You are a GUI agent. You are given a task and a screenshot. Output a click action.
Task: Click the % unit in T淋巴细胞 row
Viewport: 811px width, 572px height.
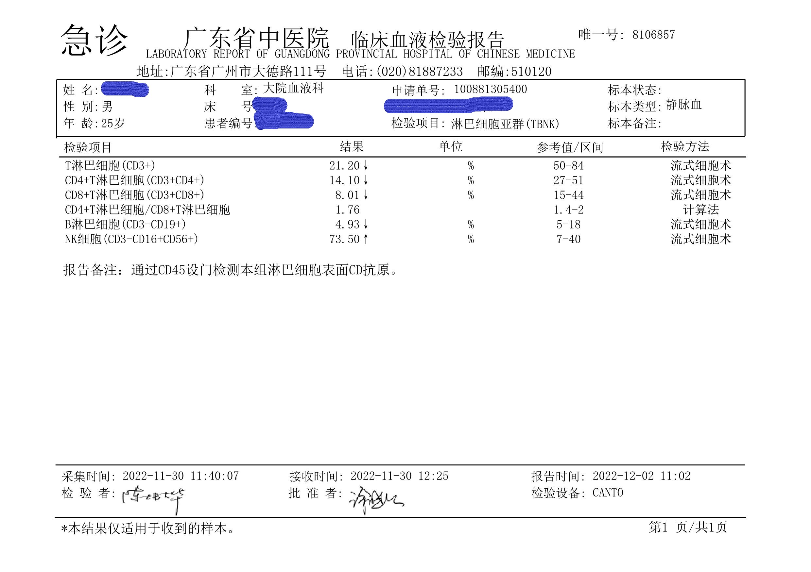[x=471, y=166]
